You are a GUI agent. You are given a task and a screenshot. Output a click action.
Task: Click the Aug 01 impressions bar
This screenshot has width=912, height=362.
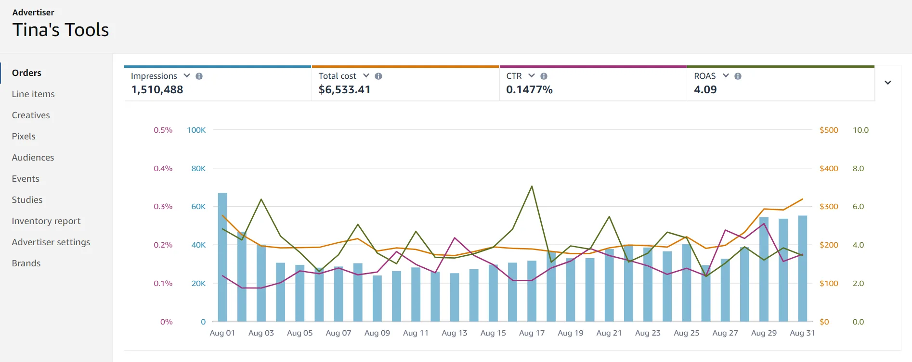[x=222, y=257]
